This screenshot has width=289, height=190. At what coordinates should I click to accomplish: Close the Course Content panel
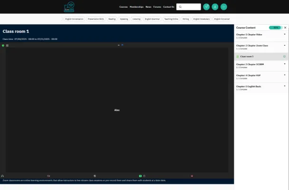[x=285, y=28]
